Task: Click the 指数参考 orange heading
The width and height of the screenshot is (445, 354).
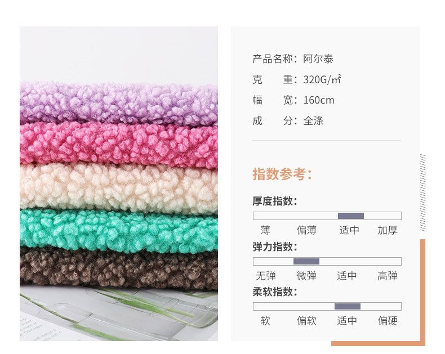Action: [282, 174]
